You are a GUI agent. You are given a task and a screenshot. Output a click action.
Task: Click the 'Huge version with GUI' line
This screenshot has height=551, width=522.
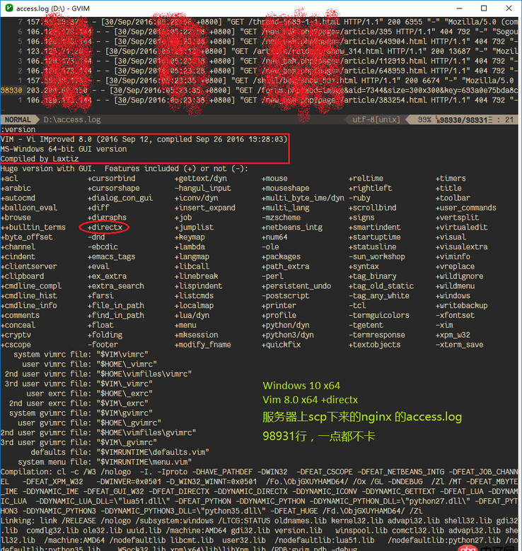click(124, 169)
